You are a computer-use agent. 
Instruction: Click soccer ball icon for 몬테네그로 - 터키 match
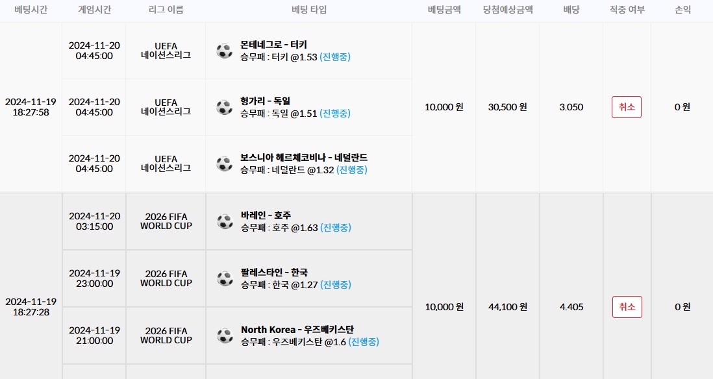(x=224, y=51)
